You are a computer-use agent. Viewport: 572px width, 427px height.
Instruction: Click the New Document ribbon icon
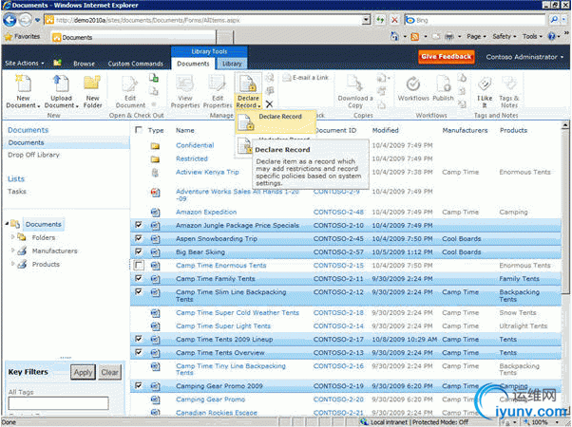[x=24, y=84]
